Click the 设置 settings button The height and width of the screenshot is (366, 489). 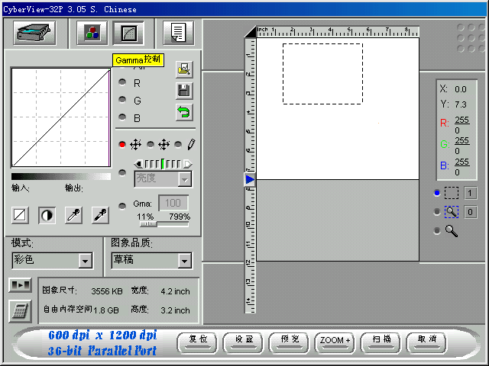tap(243, 342)
